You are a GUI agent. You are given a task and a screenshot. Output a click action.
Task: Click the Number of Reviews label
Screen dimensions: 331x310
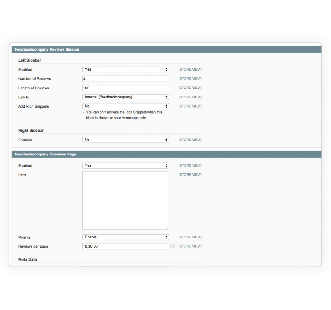click(35, 78)
